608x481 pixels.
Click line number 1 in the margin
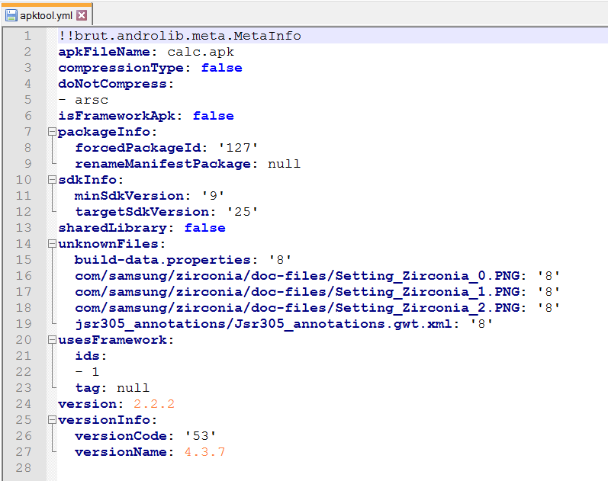point(27,36)
